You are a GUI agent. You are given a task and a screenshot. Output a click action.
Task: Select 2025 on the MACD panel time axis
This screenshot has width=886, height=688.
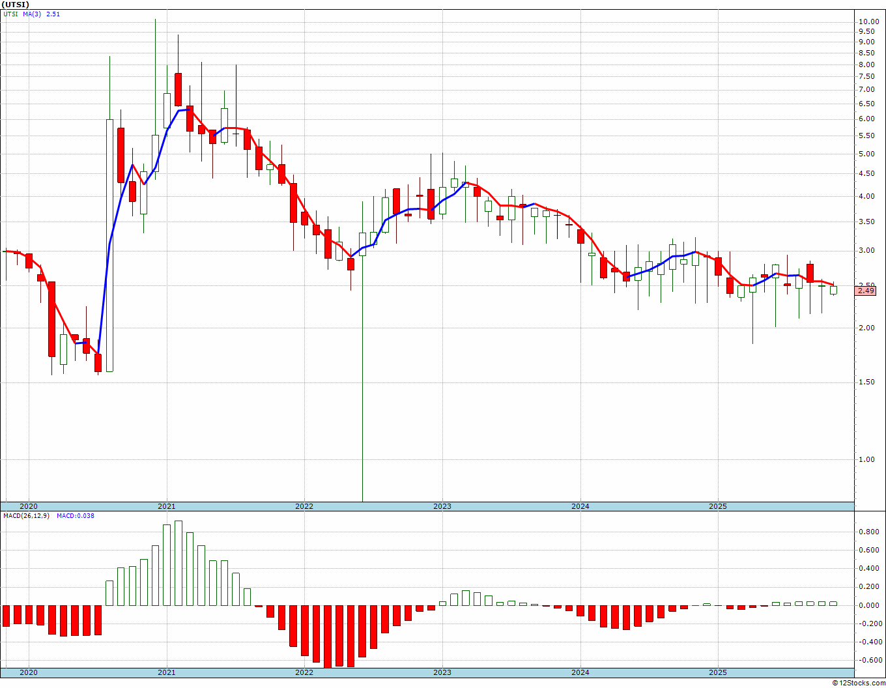coord(718,672)
